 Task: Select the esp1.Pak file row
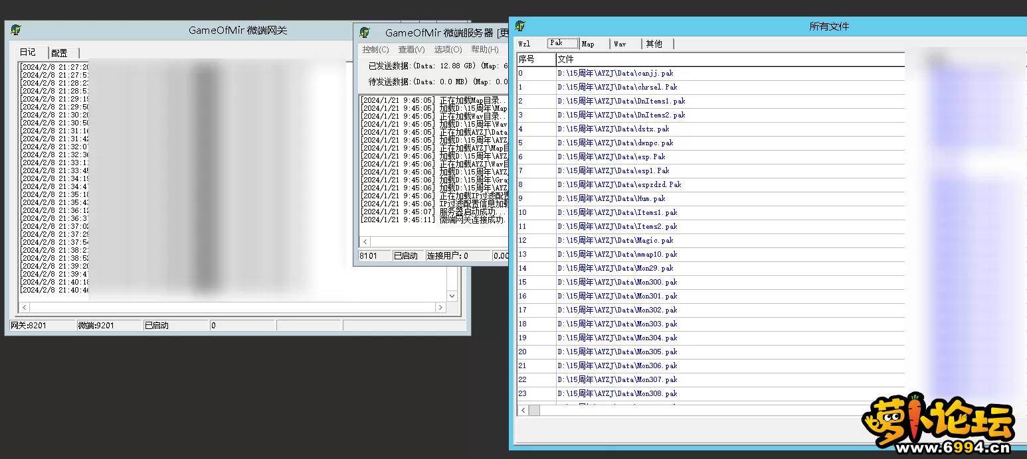pyautogui.click(x=710, y=170)
